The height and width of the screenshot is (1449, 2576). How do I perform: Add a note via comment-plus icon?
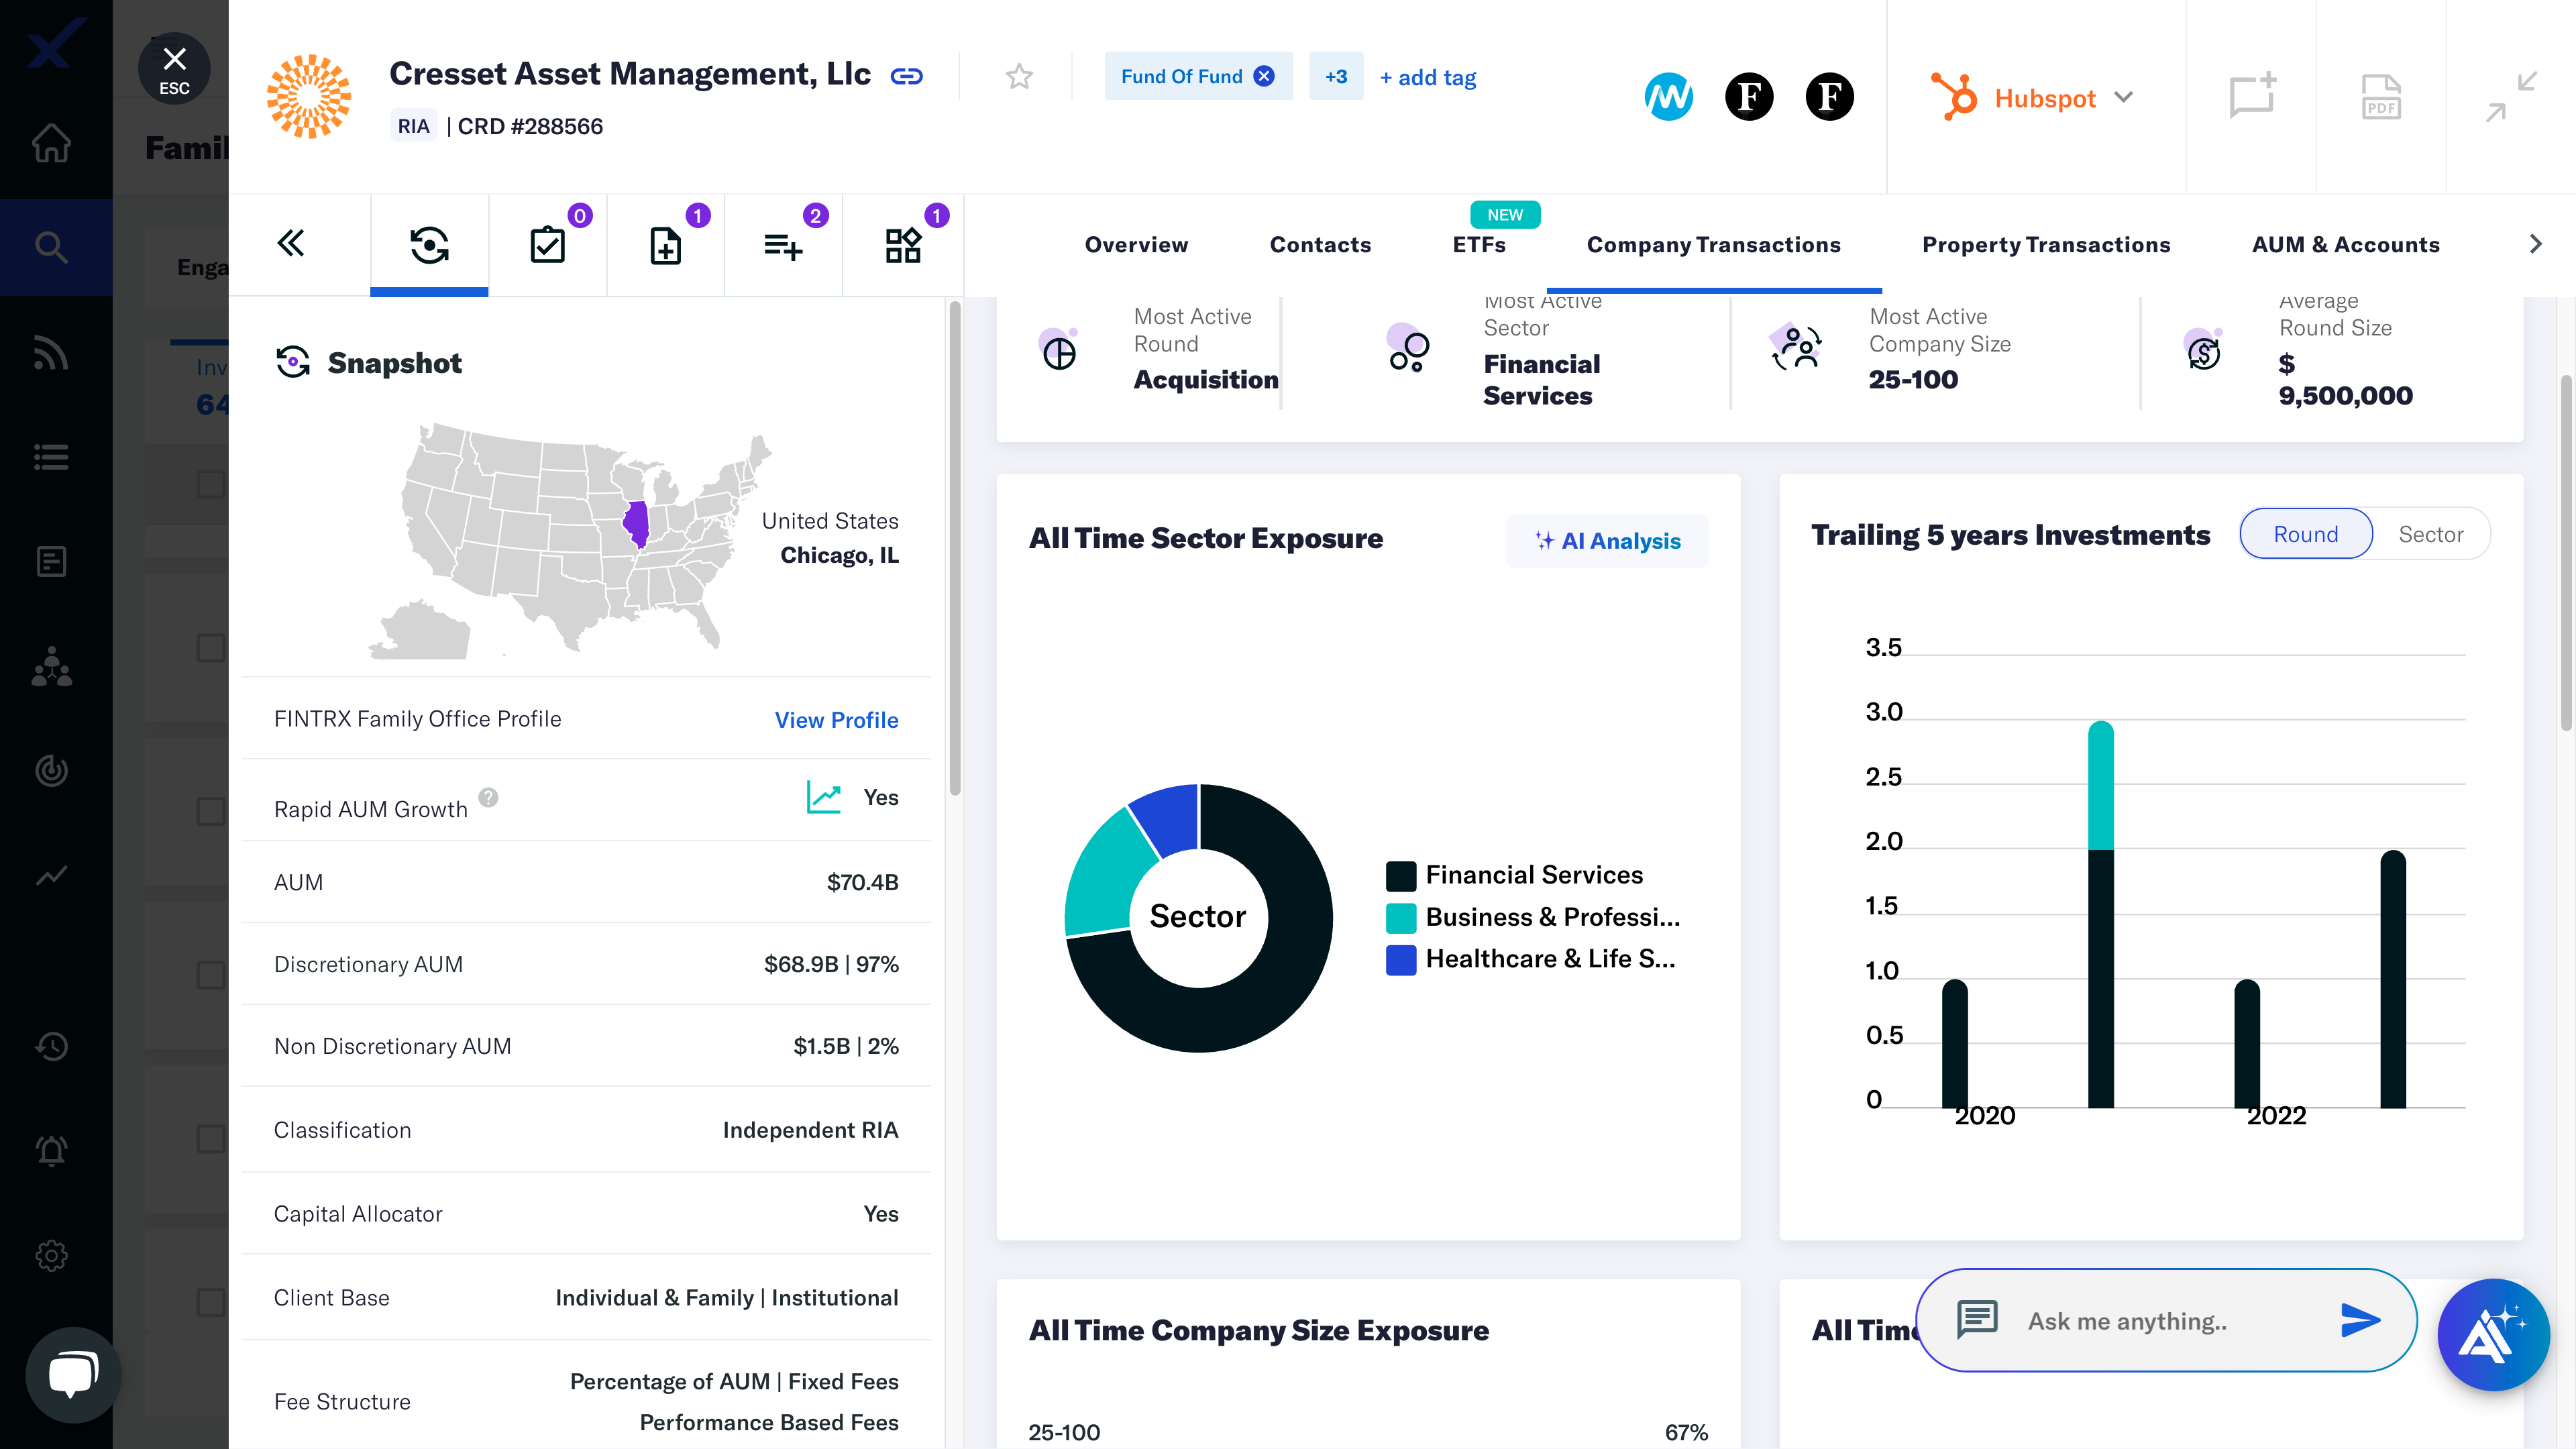[x=2252, y=96]
